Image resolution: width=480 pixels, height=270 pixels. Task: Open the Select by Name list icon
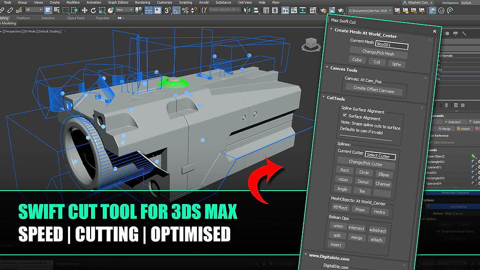pos(57,10)
